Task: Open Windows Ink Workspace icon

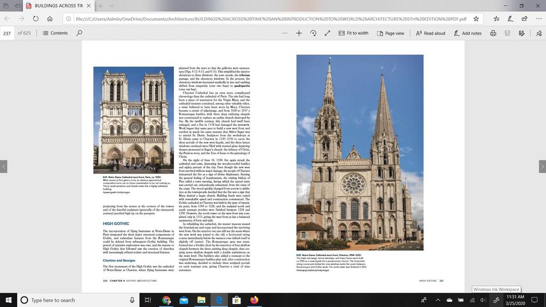Action: pyautogui.click(x=496, y=300)
